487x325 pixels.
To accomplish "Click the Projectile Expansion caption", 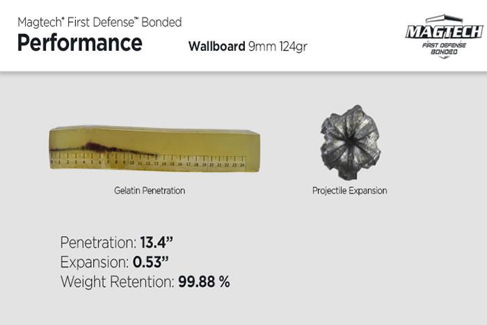I will coord(350,191).
